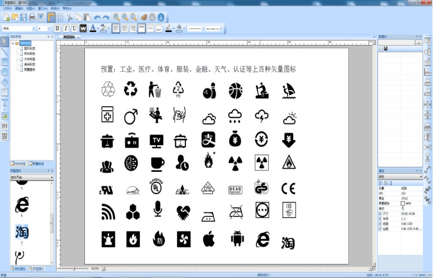
Task: Open the 文件 menu
Action: pos(7,8)
